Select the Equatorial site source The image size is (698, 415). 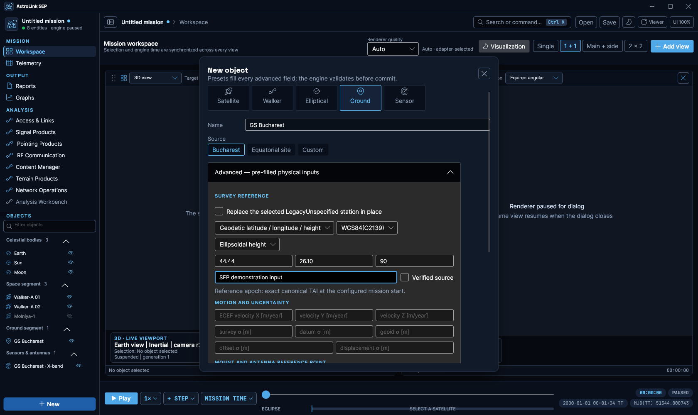pos(271,150)
